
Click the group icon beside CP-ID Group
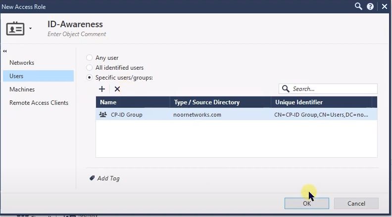point(103,114)
